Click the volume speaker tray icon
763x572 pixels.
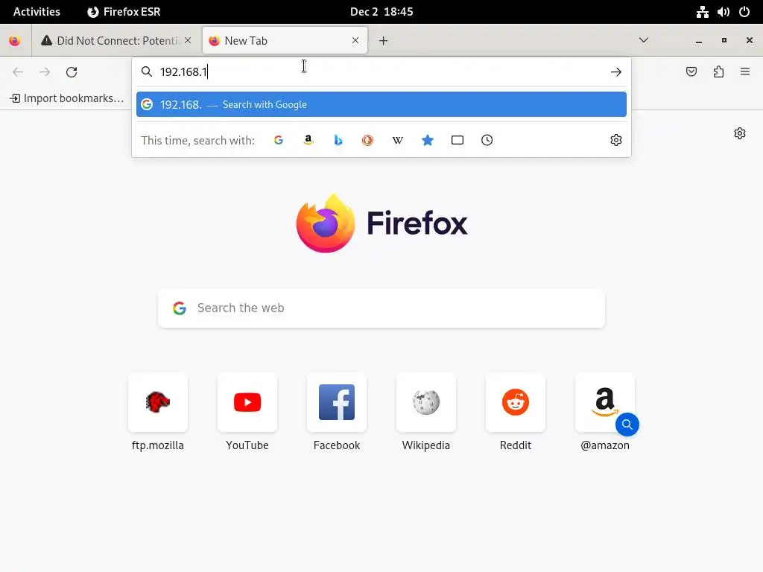[723, 12]
